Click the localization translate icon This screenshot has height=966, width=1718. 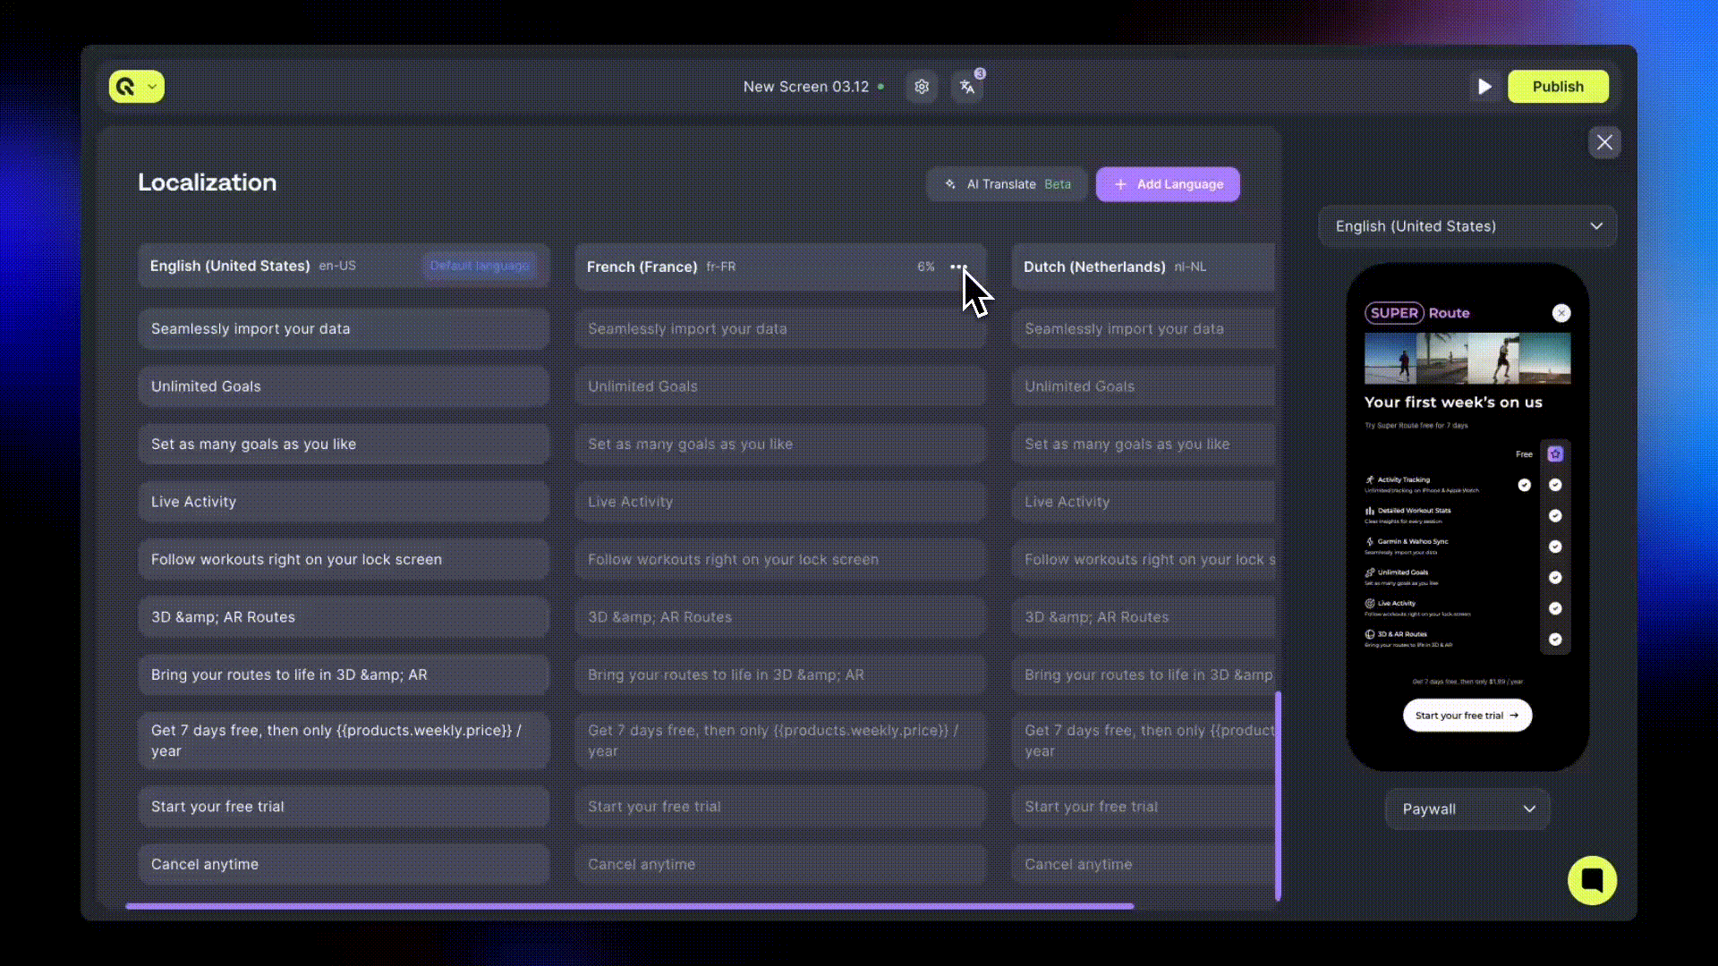point(967,87)
